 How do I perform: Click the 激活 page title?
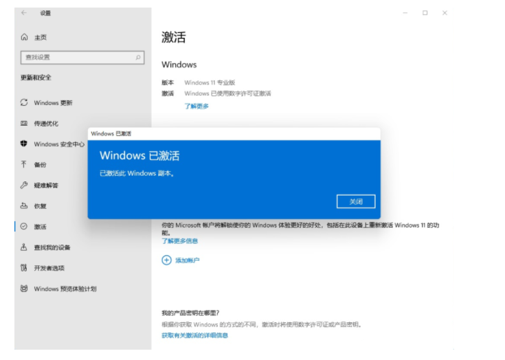click(174, 37)
